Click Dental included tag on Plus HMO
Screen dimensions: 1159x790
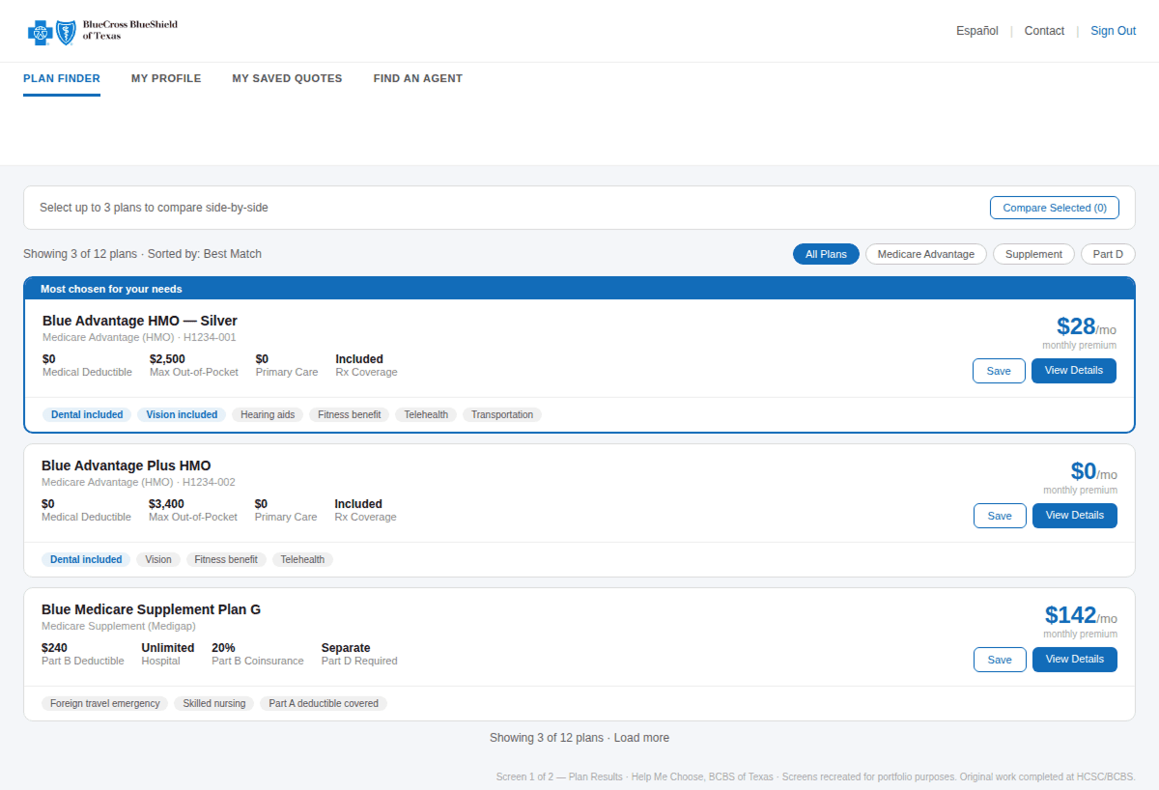pos(86,559)
